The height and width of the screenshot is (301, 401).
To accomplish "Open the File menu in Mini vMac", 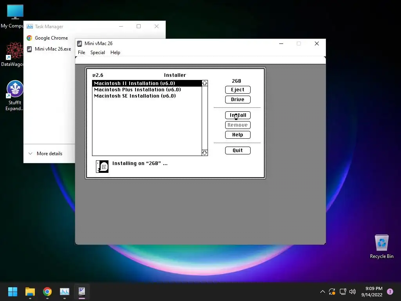I will (81, 53).
